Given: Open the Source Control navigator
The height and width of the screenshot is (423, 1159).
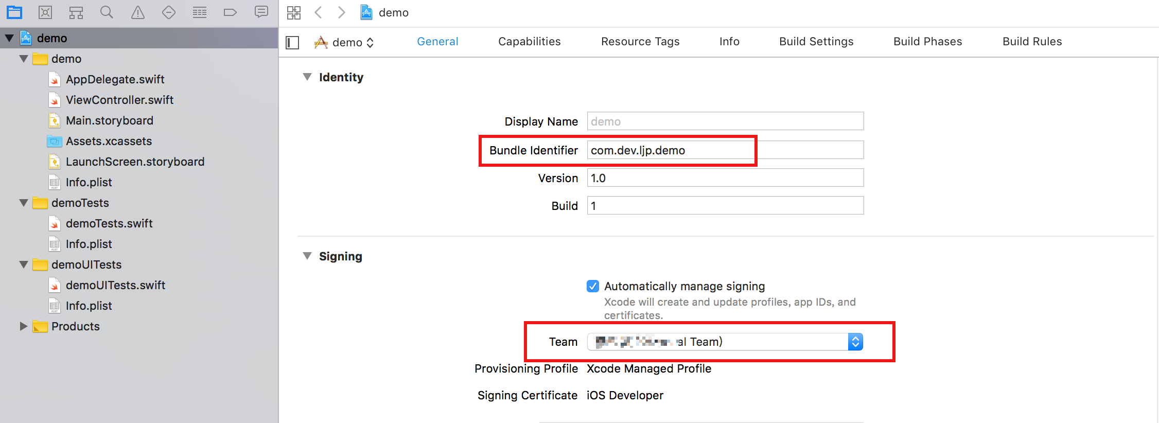Looking at the screenshot, I should (x=45, y=12).
